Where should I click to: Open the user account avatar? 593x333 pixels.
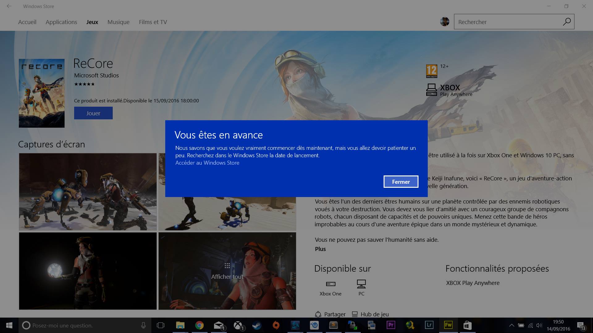coord(445,22)
